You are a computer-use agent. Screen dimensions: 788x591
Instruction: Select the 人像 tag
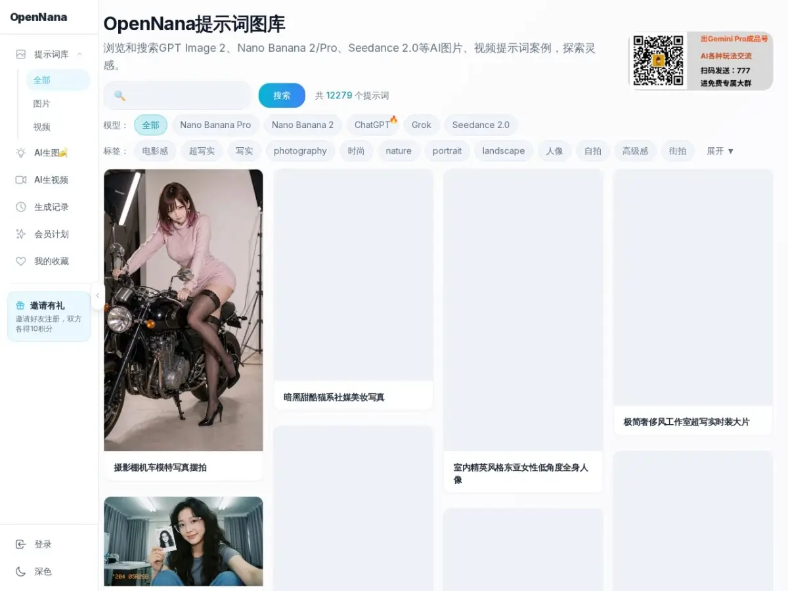555,151
